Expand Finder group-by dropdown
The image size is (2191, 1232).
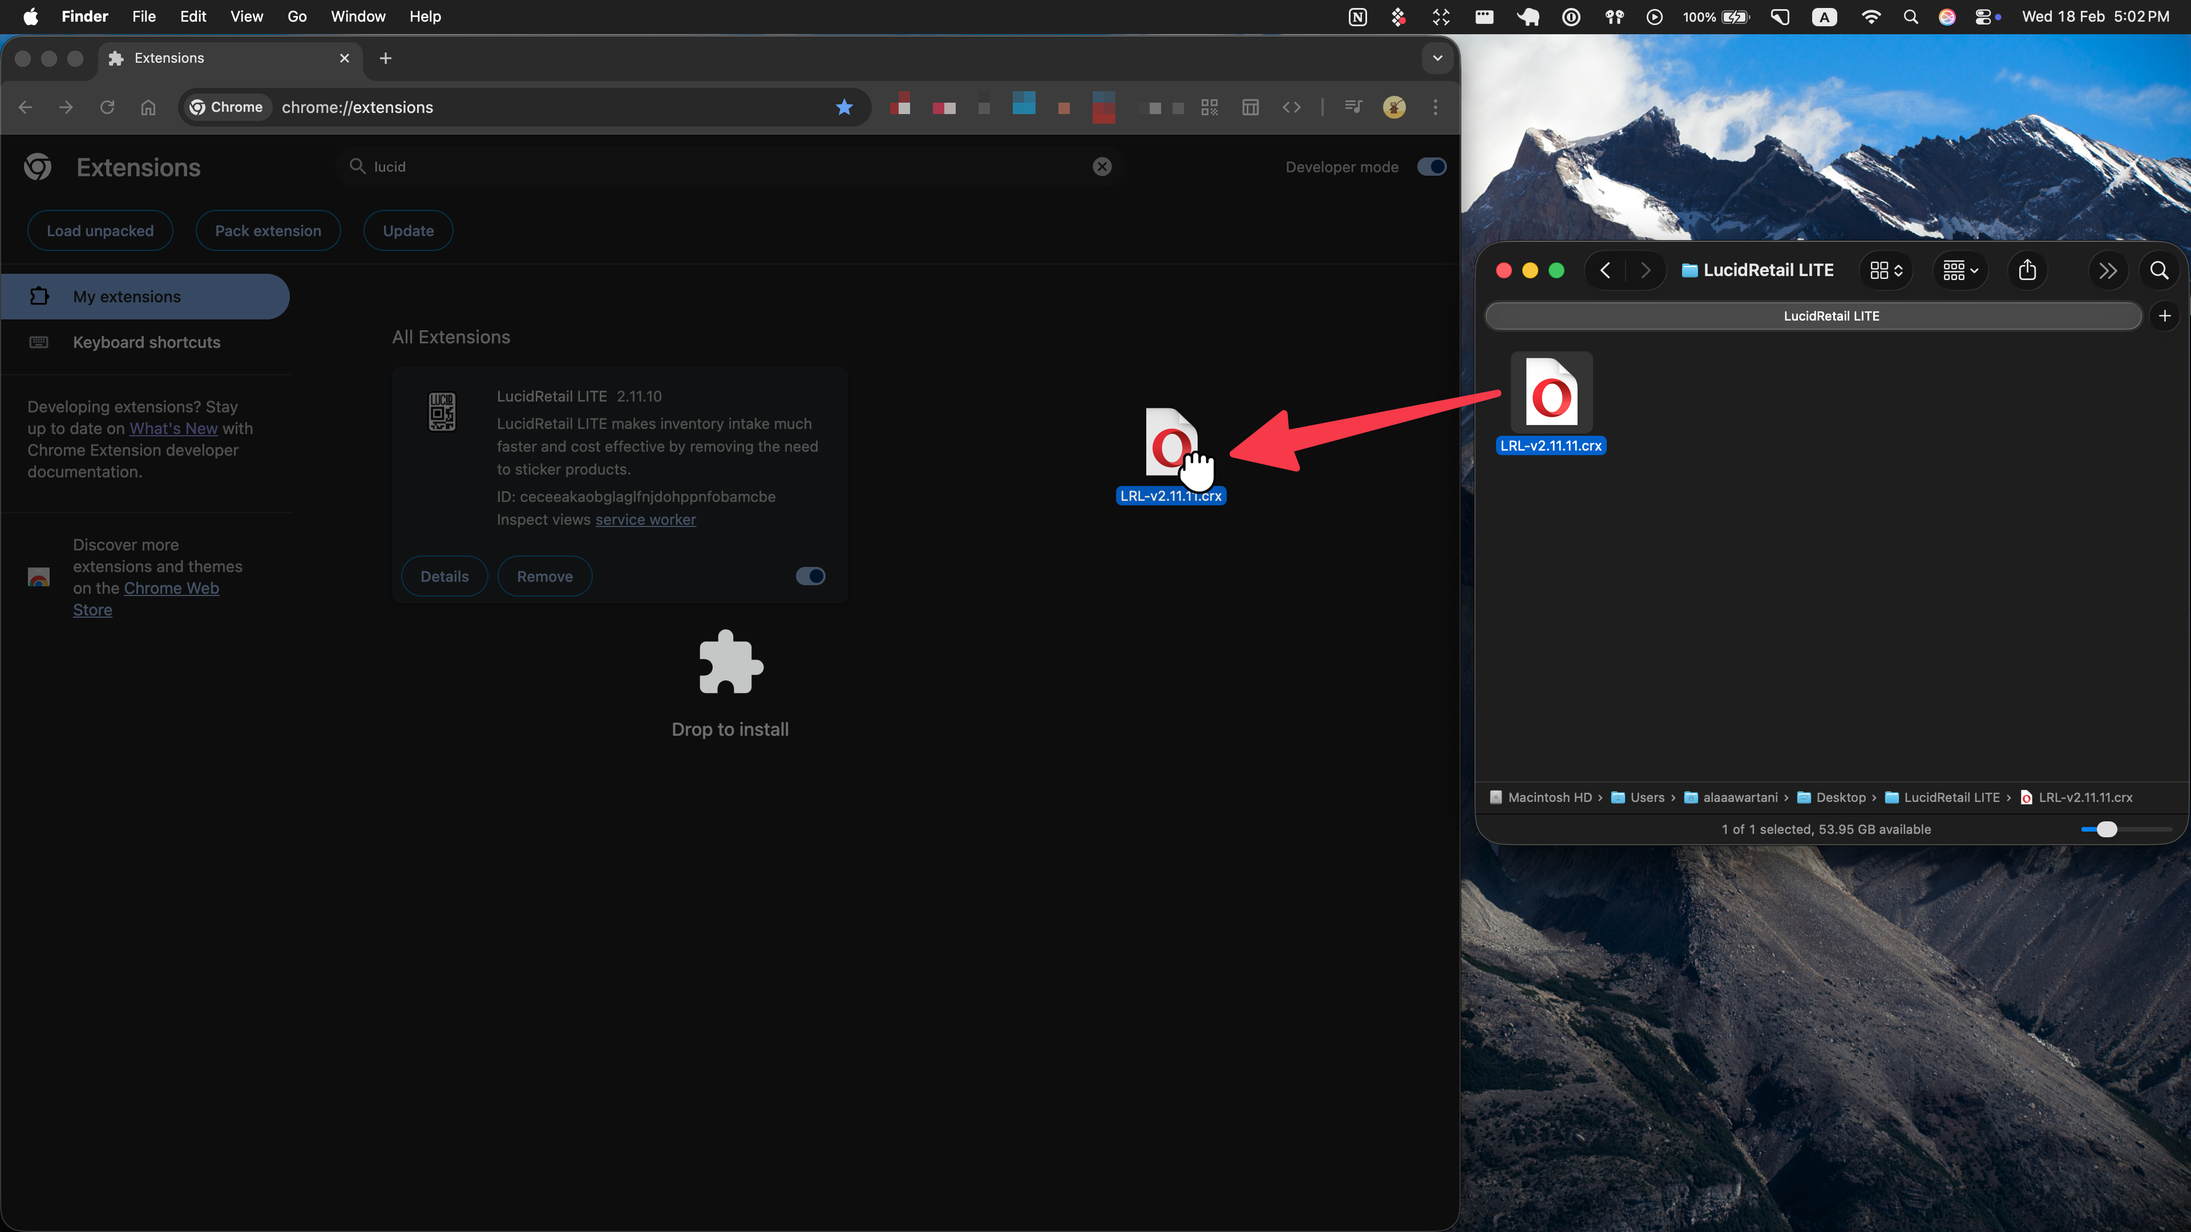(1960, 270)
